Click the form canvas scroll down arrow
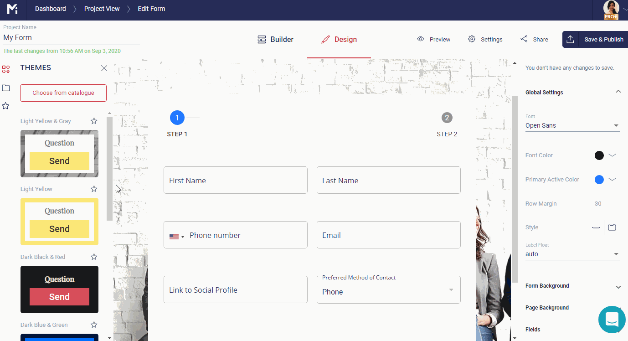This screenshot has width=628, height=341. coord(515,338)
